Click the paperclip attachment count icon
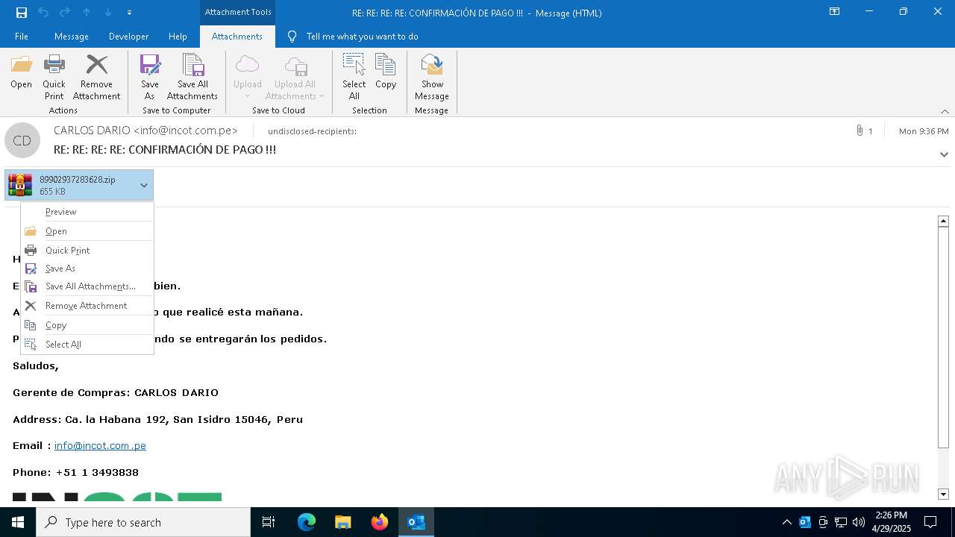Image resolution: width=955 pixels, height=537 pixels. [859, 131]
